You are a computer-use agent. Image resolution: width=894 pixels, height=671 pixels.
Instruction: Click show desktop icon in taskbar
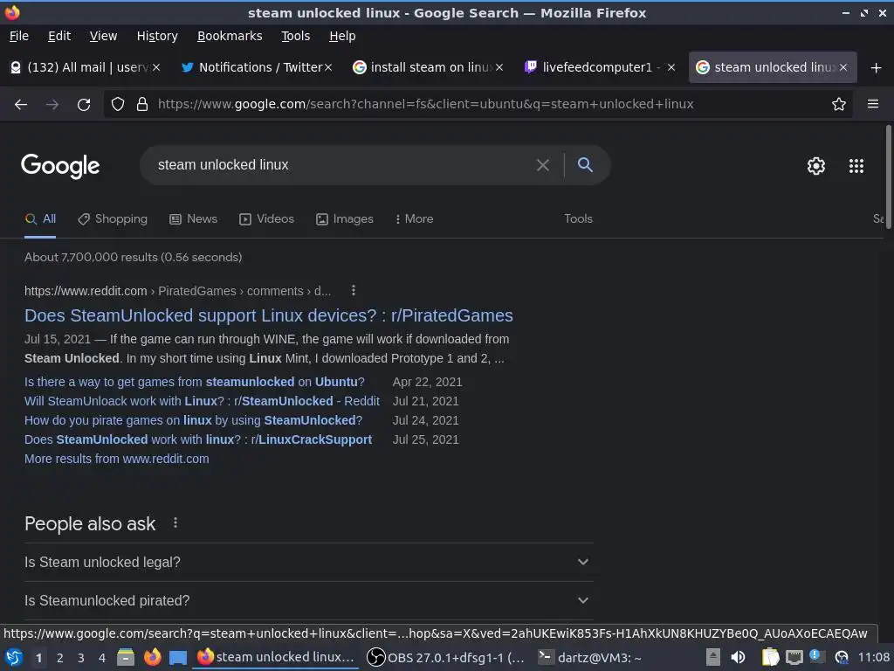[178, 658]
